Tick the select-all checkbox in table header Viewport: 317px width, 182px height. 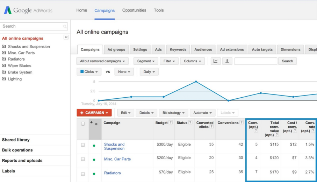coord(83,124)
